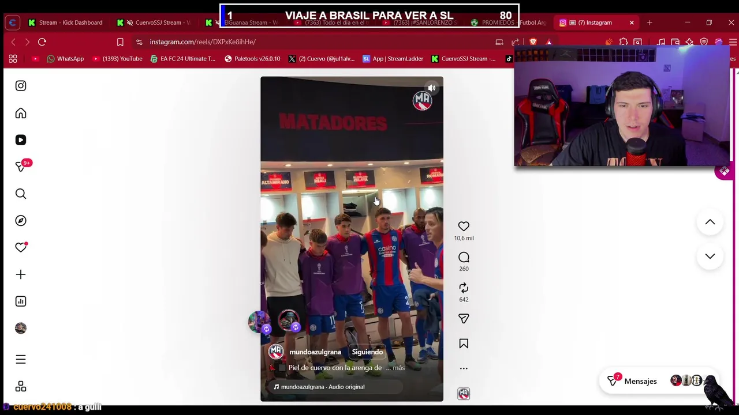Screen dimensions: 739x415
Task: Open your profile avatar in sidebar
Action: 21,328
